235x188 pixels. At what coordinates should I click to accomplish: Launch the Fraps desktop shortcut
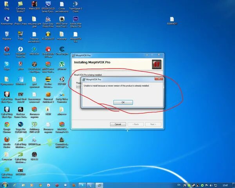point(20,36)
